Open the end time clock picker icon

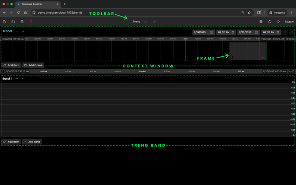point(278,32)
